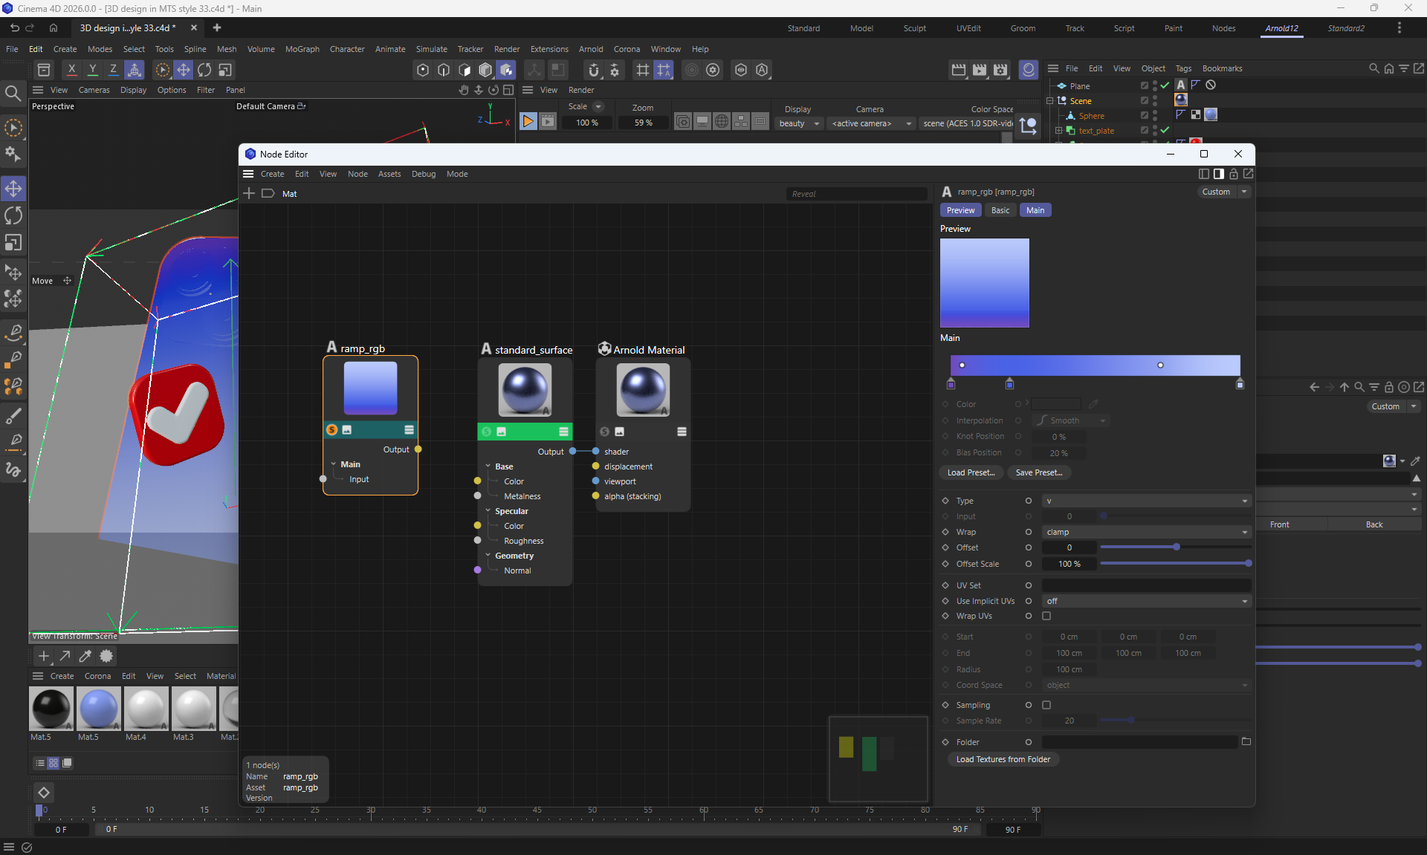Click the X axis lock icon
The image size is (1427, 855).
click(x=71, y=70)
